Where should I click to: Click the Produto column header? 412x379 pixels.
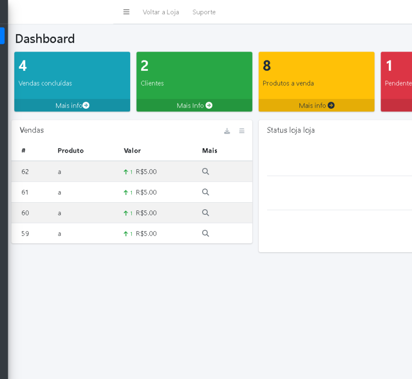click(70, 151)
